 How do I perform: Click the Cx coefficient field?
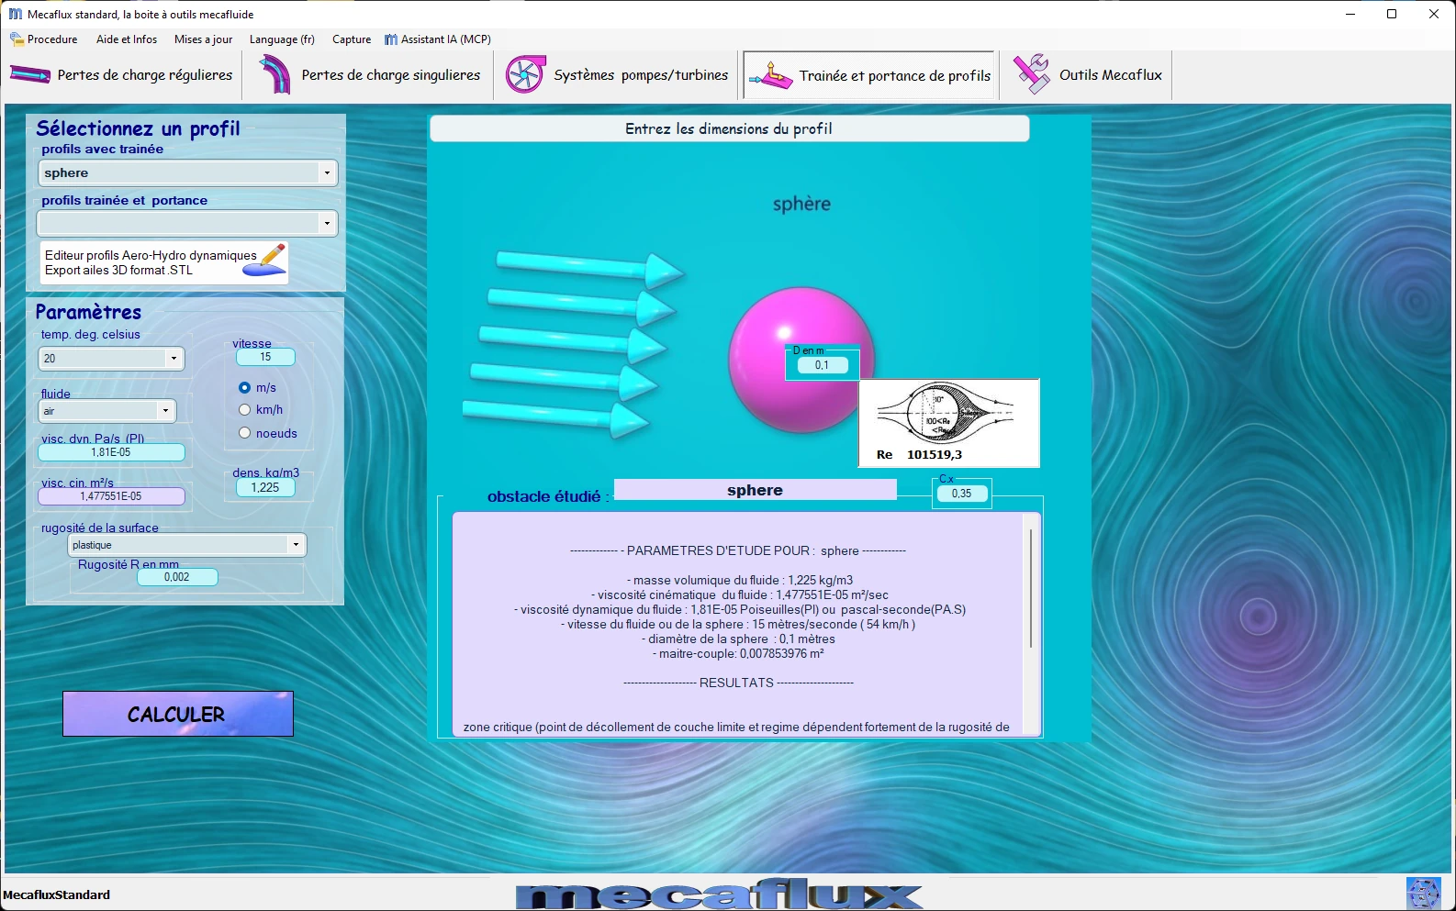[961, 494]
